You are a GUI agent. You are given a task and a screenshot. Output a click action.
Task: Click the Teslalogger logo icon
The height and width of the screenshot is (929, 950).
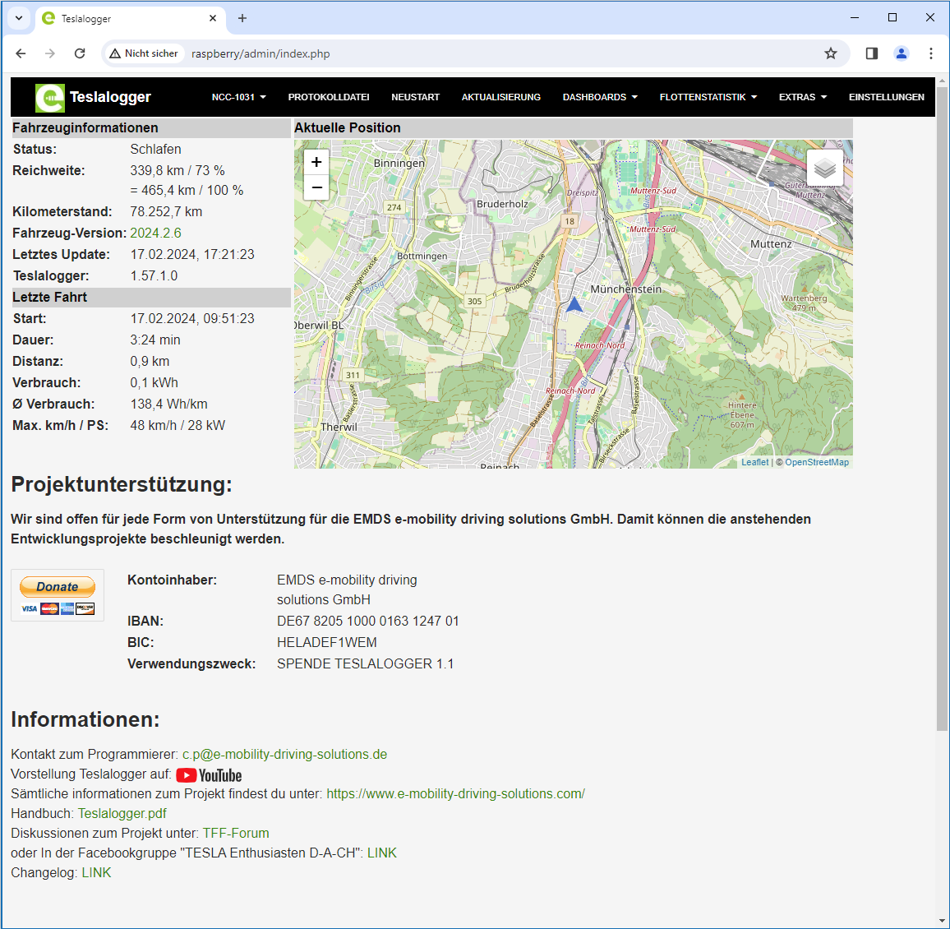pos(49,97)
